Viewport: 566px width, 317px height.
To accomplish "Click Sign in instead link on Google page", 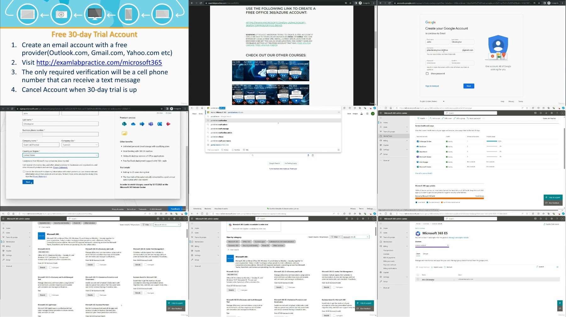I will pyautogui.click(x=432, y=86).
